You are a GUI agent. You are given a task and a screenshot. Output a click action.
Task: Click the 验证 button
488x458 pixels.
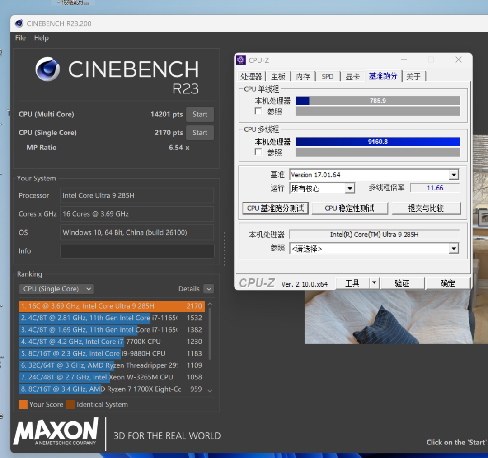tap(402, 283)
